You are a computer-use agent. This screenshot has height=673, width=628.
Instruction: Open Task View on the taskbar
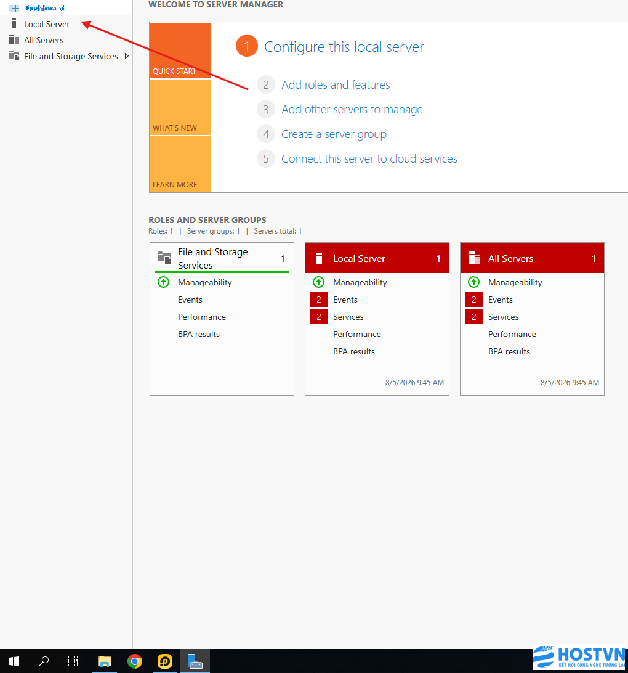pyautogui.click(x=73, y=661)
